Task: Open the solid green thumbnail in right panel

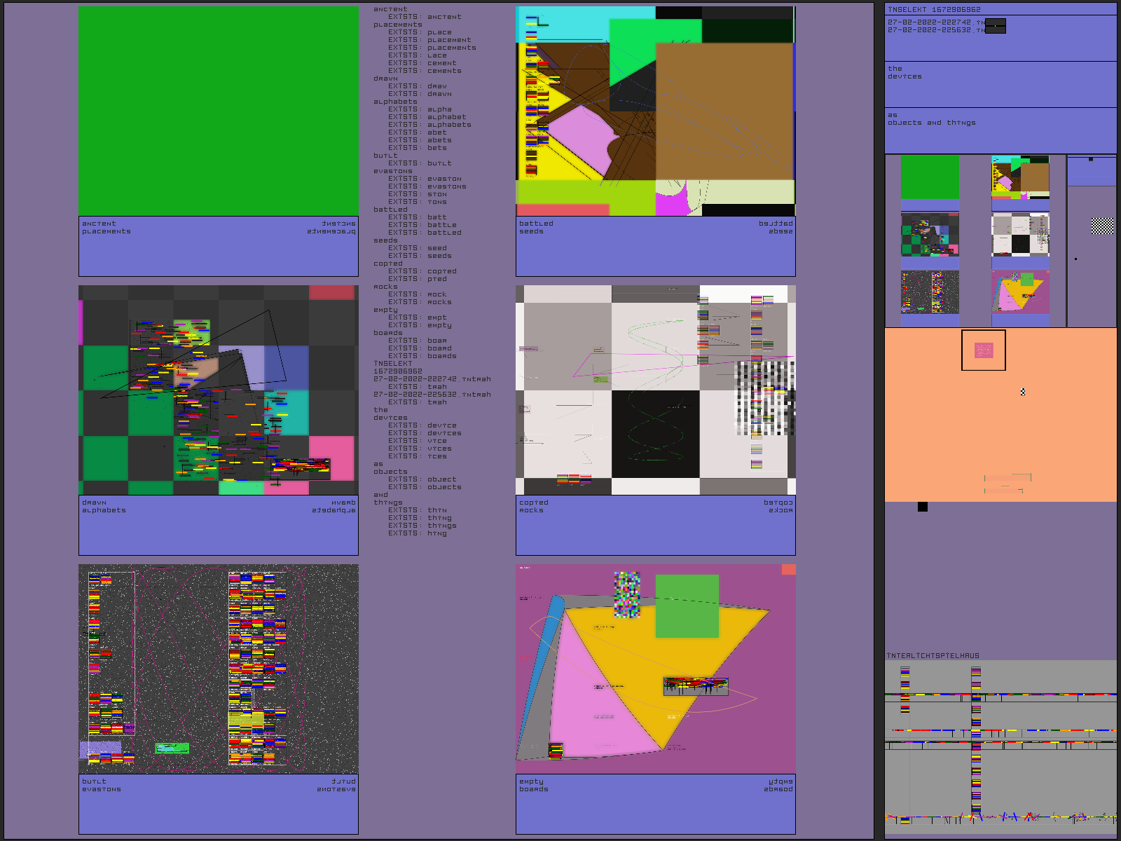Action: tap(930, 177)
